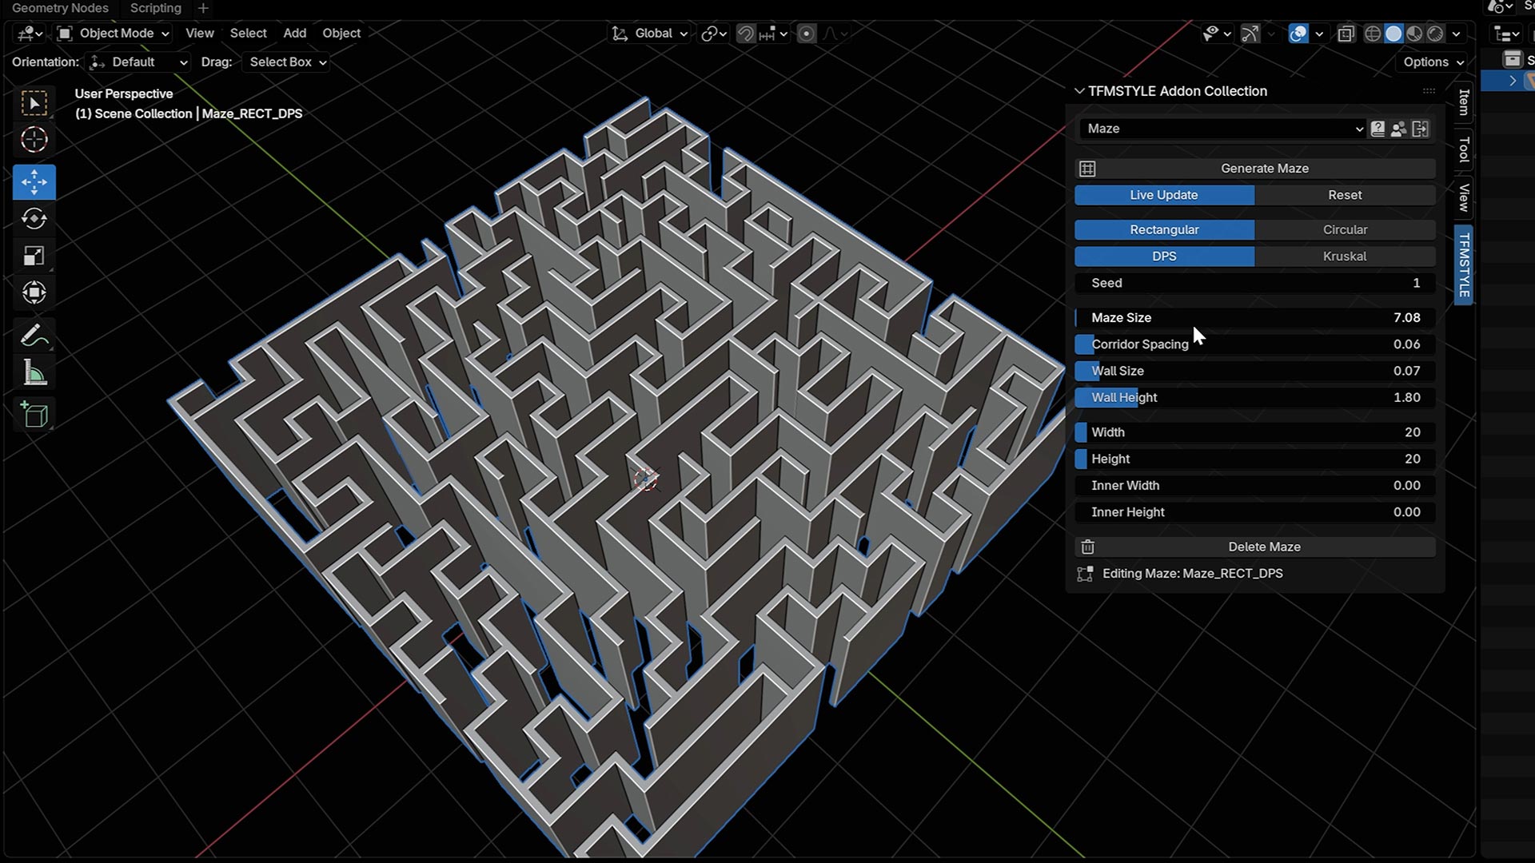Click the Wall Height slider
Viewport: 1535px width, 863px height.
tap(1255, 397)
